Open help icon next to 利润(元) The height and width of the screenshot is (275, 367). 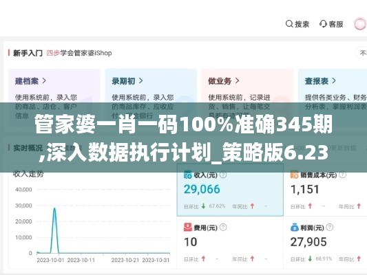click(330, 228)
